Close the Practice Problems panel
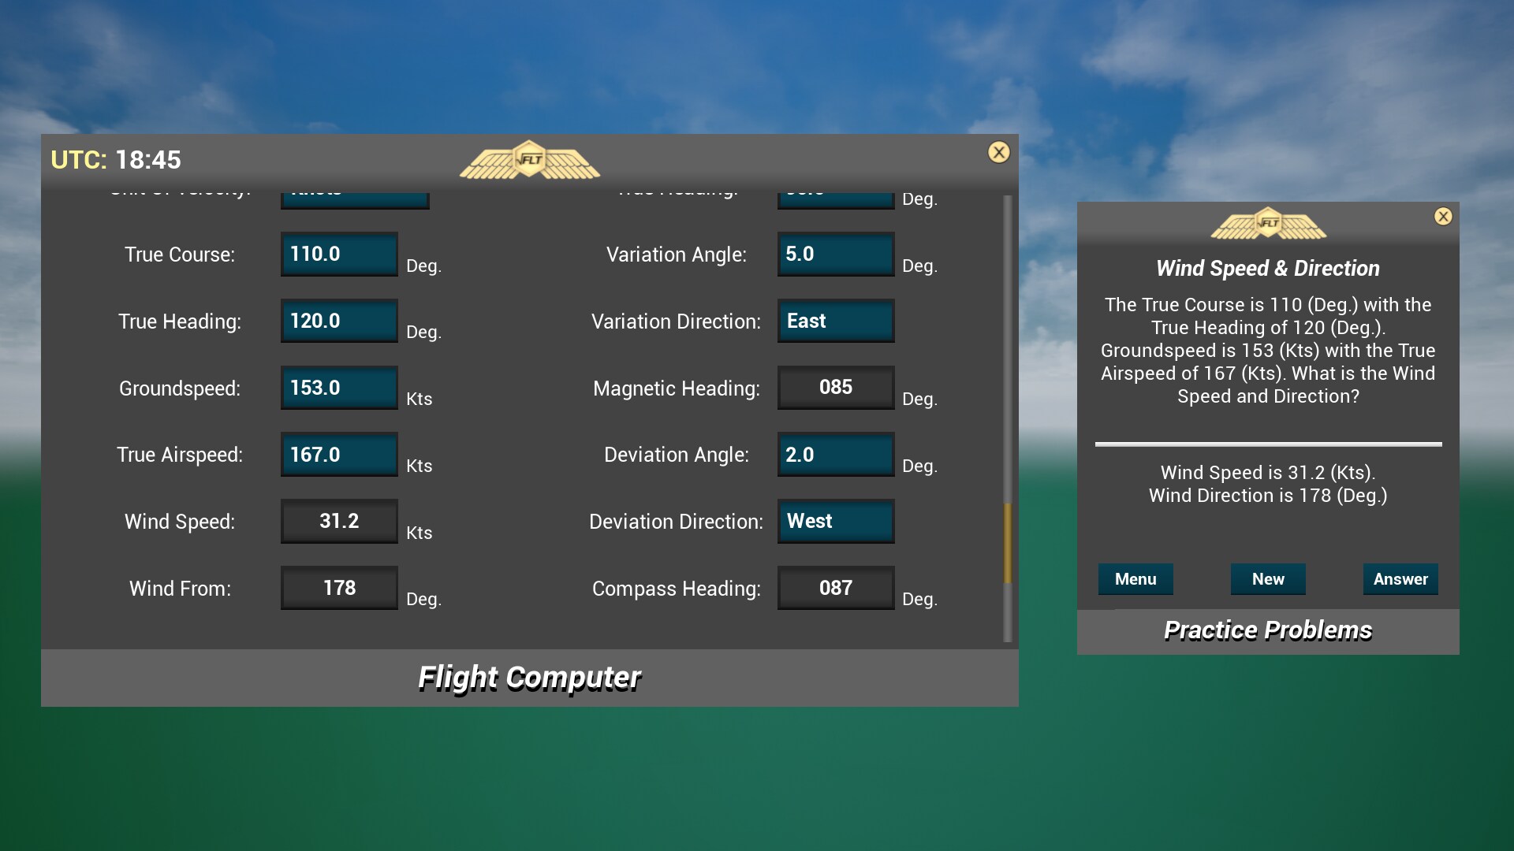 (x=1444, y=217)
